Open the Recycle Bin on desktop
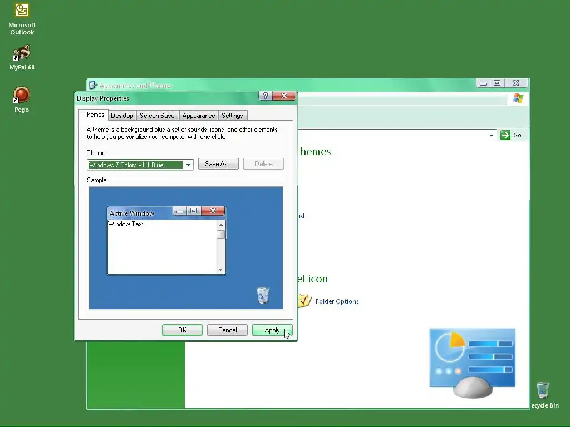 click(x=544, y=395)
